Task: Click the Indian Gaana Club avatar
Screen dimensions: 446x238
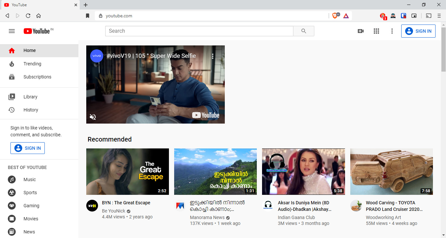Action: pos(268,206)
